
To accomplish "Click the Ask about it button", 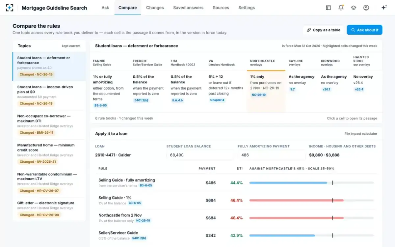I will tap(364, 30).
